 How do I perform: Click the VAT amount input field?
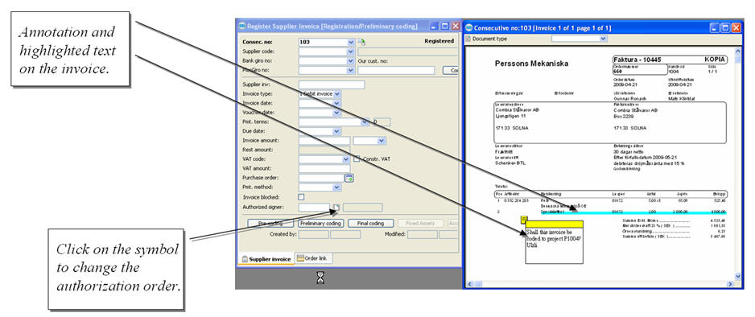(324, 168)
